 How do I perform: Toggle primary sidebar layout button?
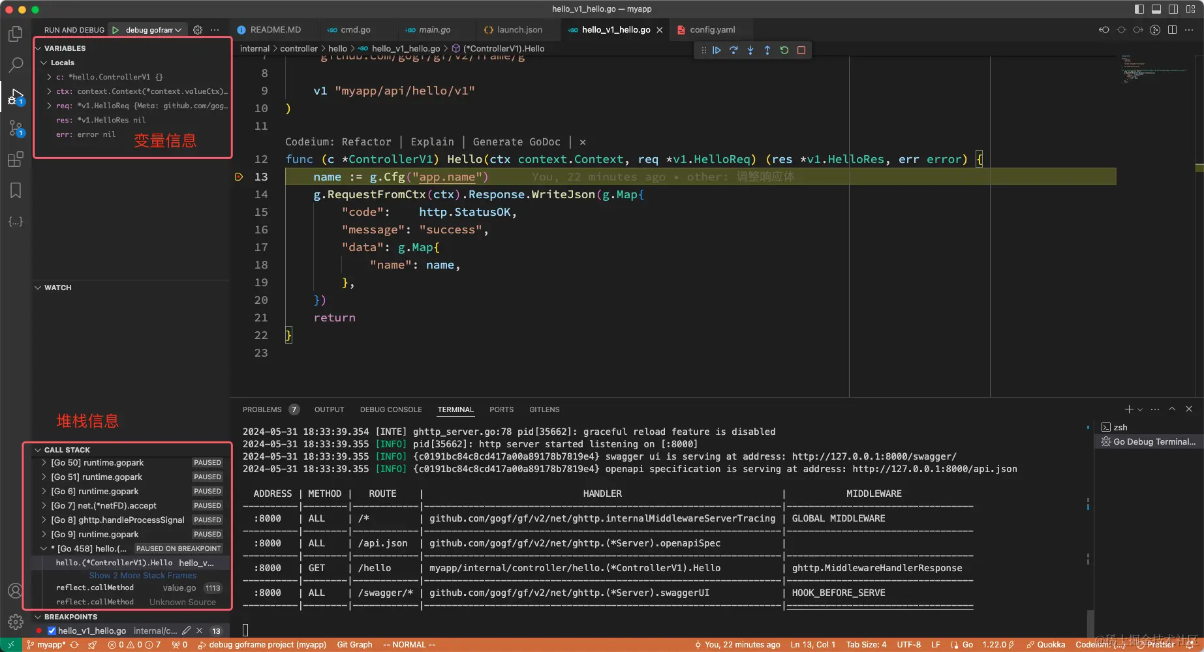[x=1139, y=9]
